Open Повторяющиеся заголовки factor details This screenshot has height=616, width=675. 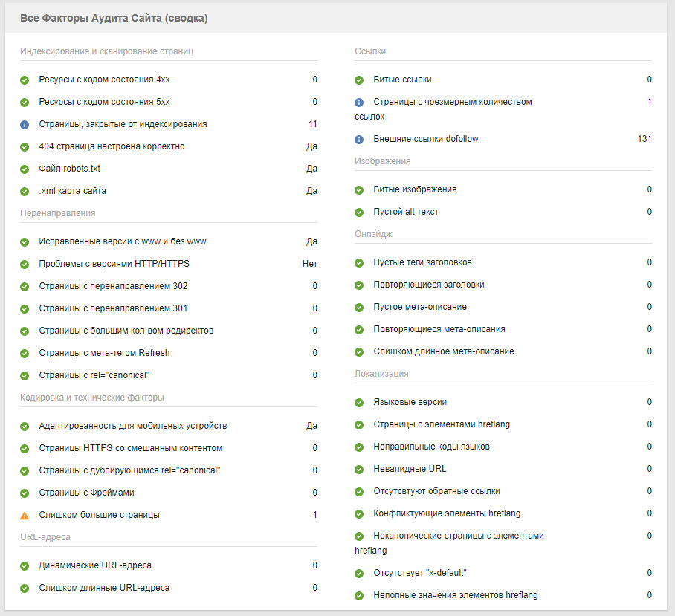coord(429,285)
